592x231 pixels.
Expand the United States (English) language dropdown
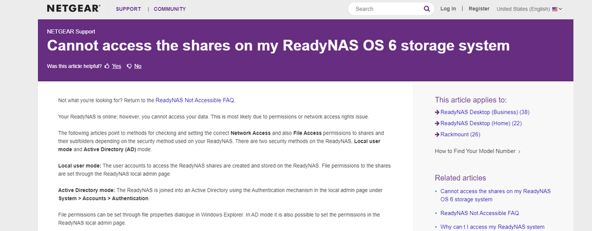pos(529,9)
